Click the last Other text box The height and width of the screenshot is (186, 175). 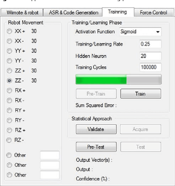click(x=49, y=175)
